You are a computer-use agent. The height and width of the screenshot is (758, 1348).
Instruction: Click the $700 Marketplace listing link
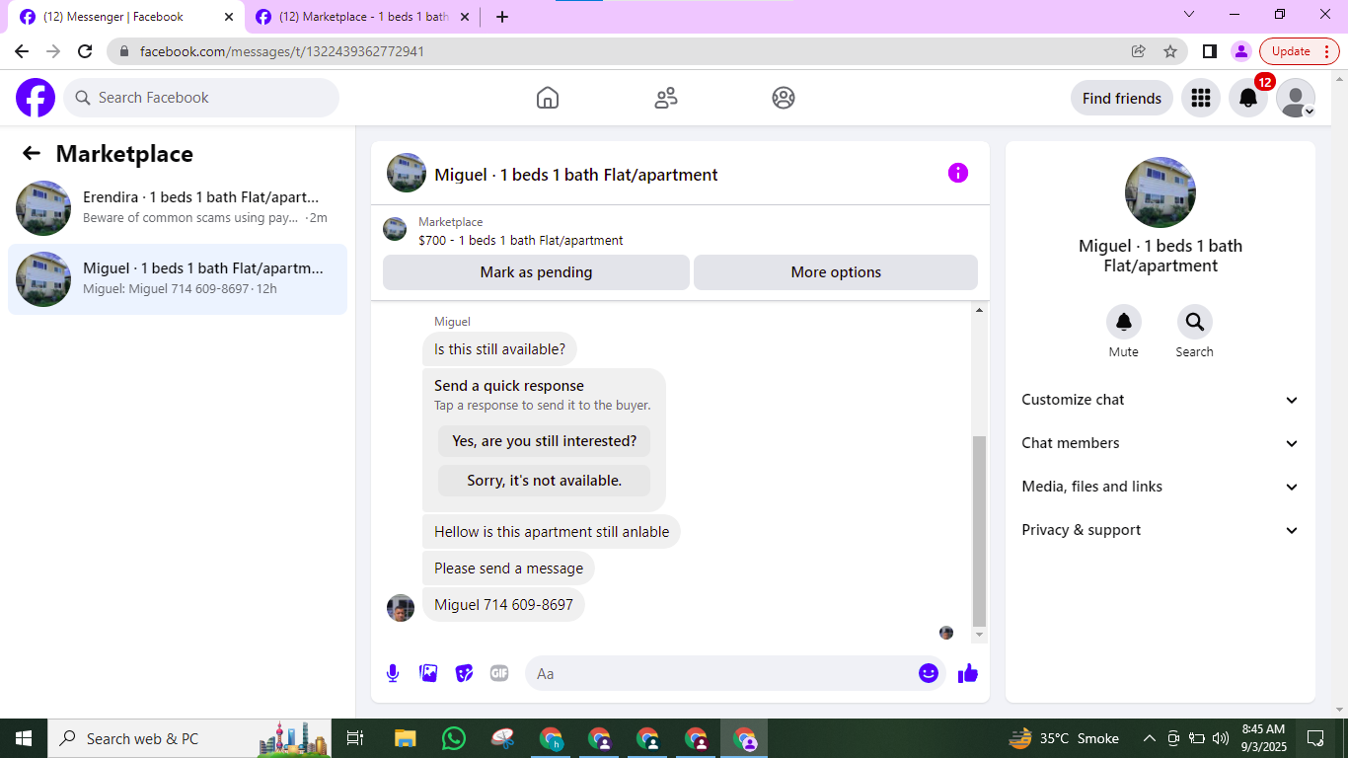[521, 240]
